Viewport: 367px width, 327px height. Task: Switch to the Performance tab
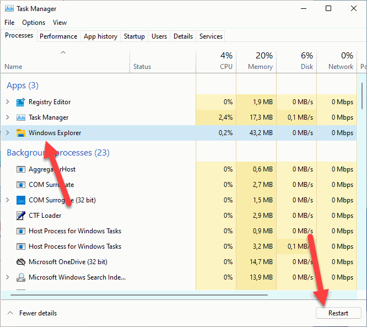point(58,36)
